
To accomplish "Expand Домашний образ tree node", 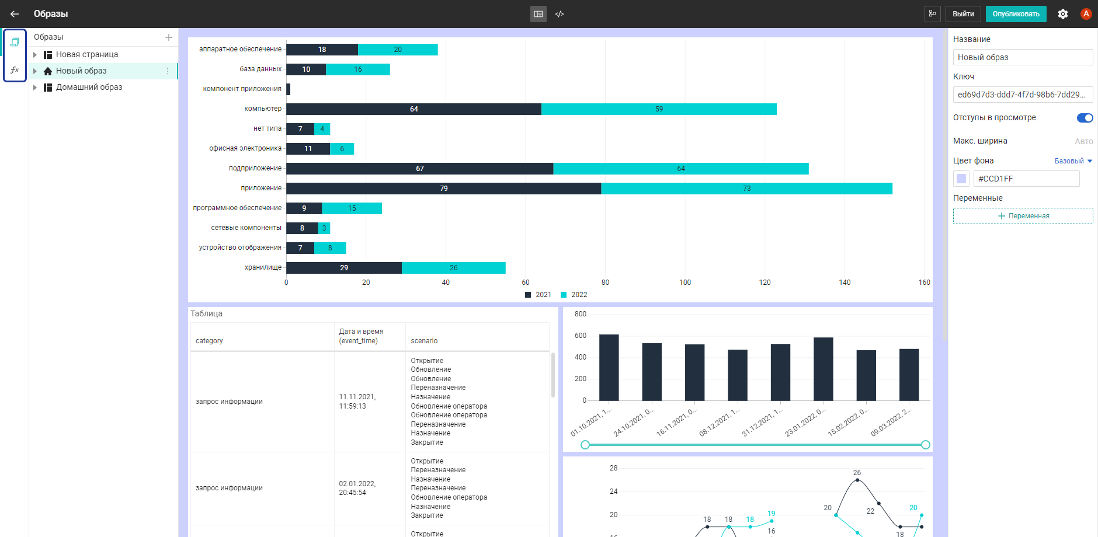I will point(35,88).
